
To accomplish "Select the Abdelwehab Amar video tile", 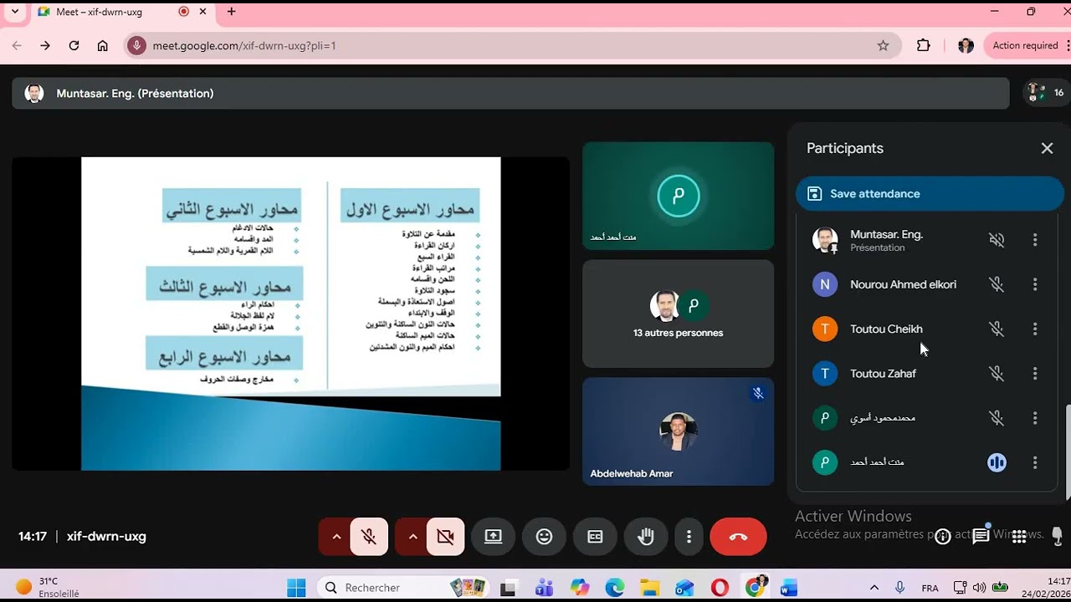I will pos(678,431).
